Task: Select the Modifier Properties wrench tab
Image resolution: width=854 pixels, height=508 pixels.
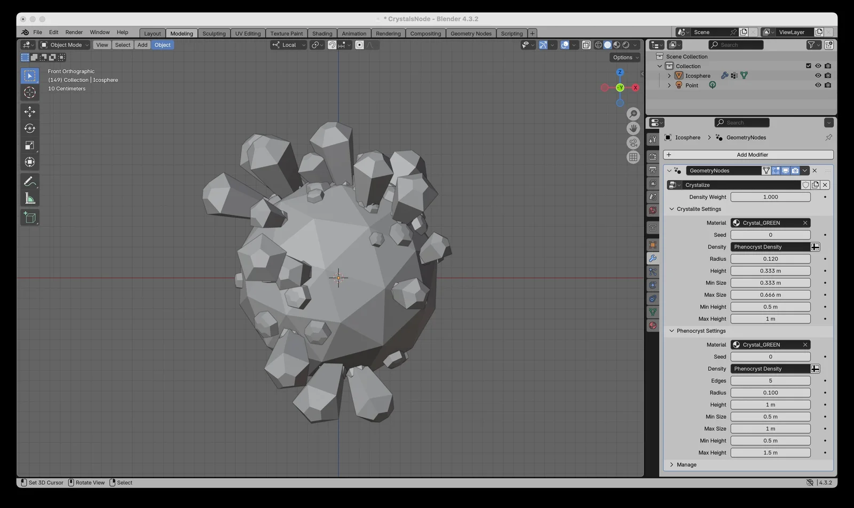Action: [x=652, y=258]
